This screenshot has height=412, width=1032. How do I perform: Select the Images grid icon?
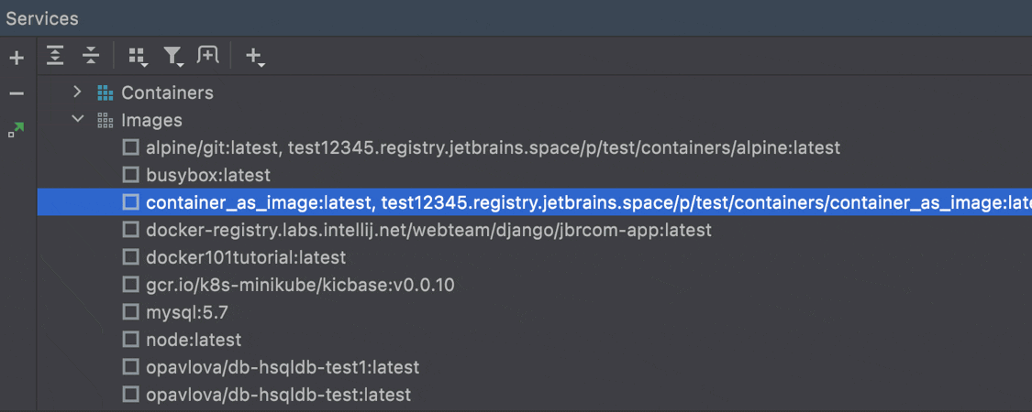pyautogui.click(x=105, y=120)
